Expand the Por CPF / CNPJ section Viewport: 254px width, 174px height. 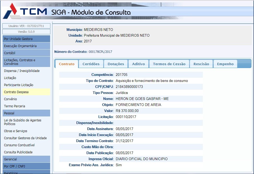click(x=26, y=166)
